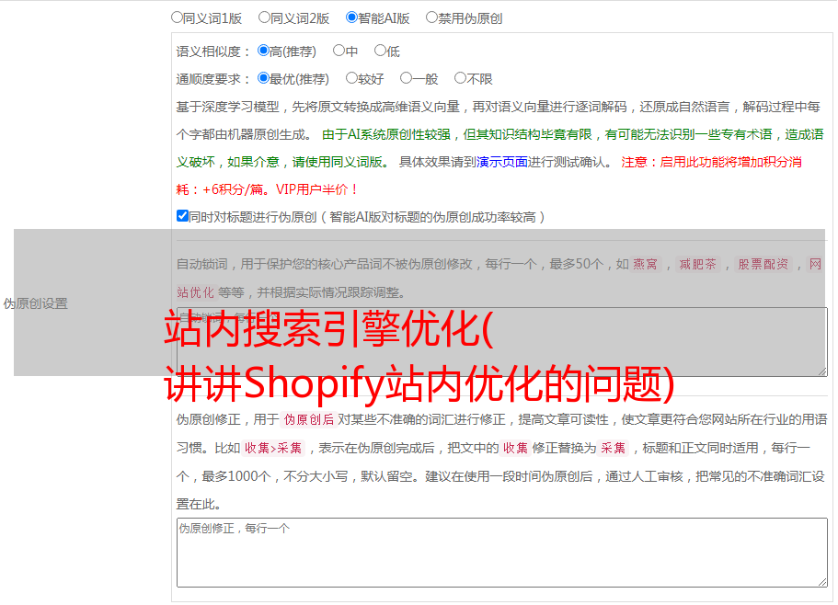Click the 语义相似度 label

[213, 51]
